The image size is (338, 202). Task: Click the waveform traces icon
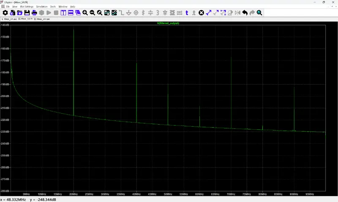114,13
